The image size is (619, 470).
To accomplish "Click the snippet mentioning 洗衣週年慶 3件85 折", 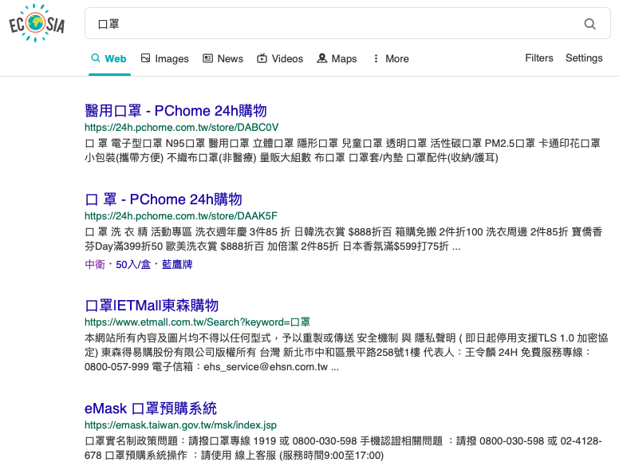I will (x=344, y=239).
